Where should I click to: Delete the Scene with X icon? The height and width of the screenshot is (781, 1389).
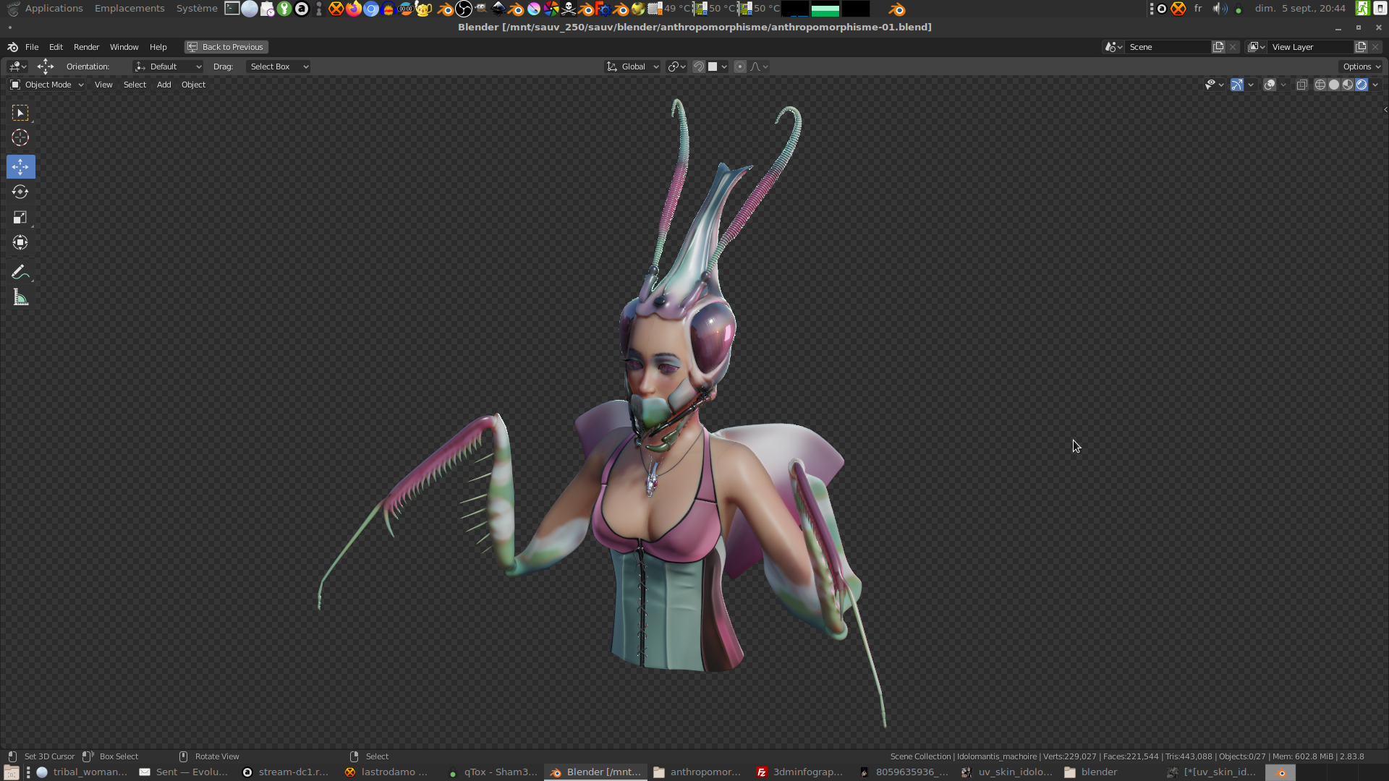1233,47
